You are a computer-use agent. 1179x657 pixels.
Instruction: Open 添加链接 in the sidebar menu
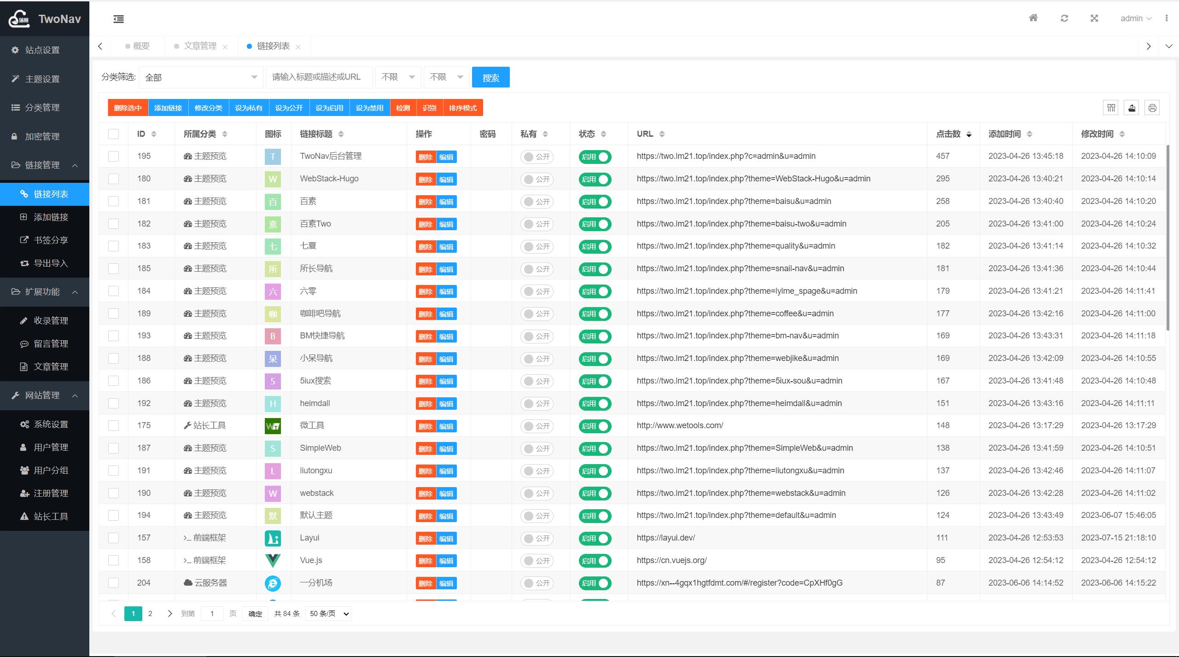51,217
